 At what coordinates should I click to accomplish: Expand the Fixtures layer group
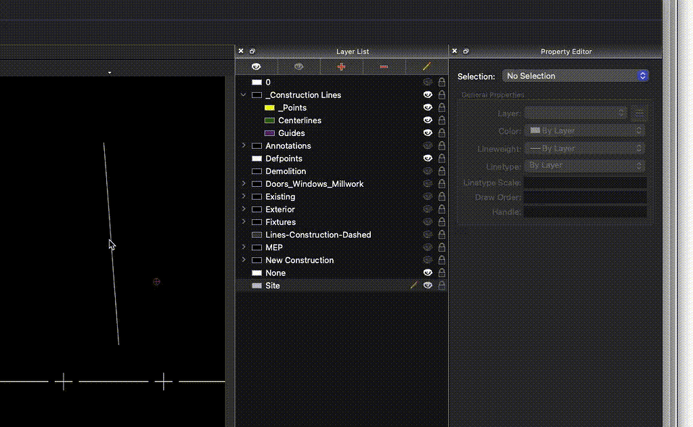tap(244, 222)
